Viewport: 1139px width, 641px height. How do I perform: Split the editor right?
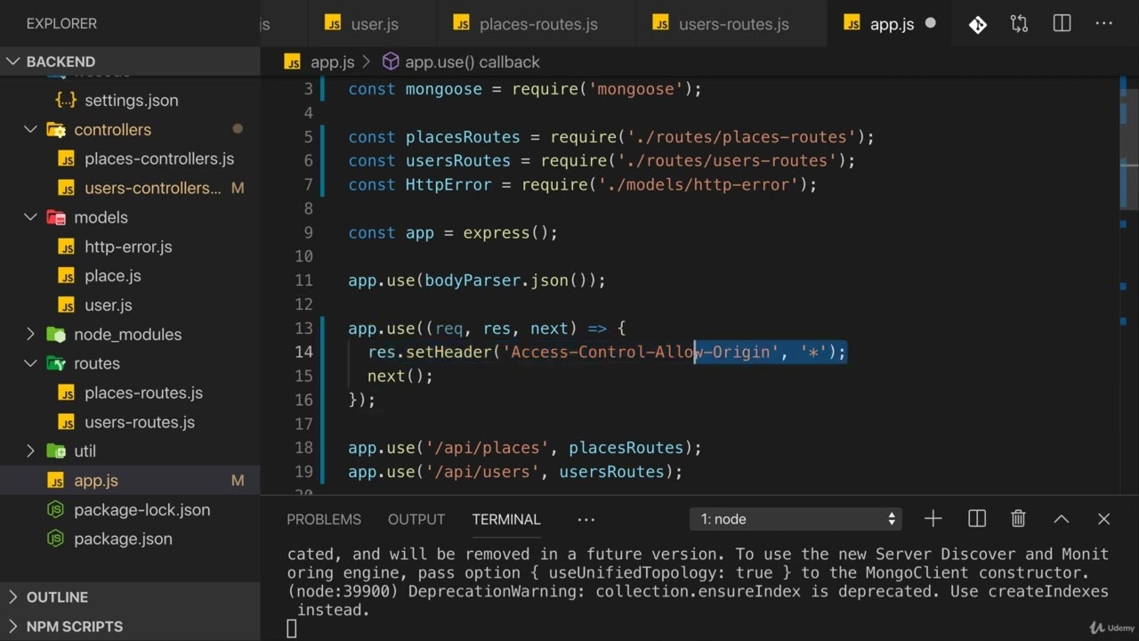coord(1062,24)
